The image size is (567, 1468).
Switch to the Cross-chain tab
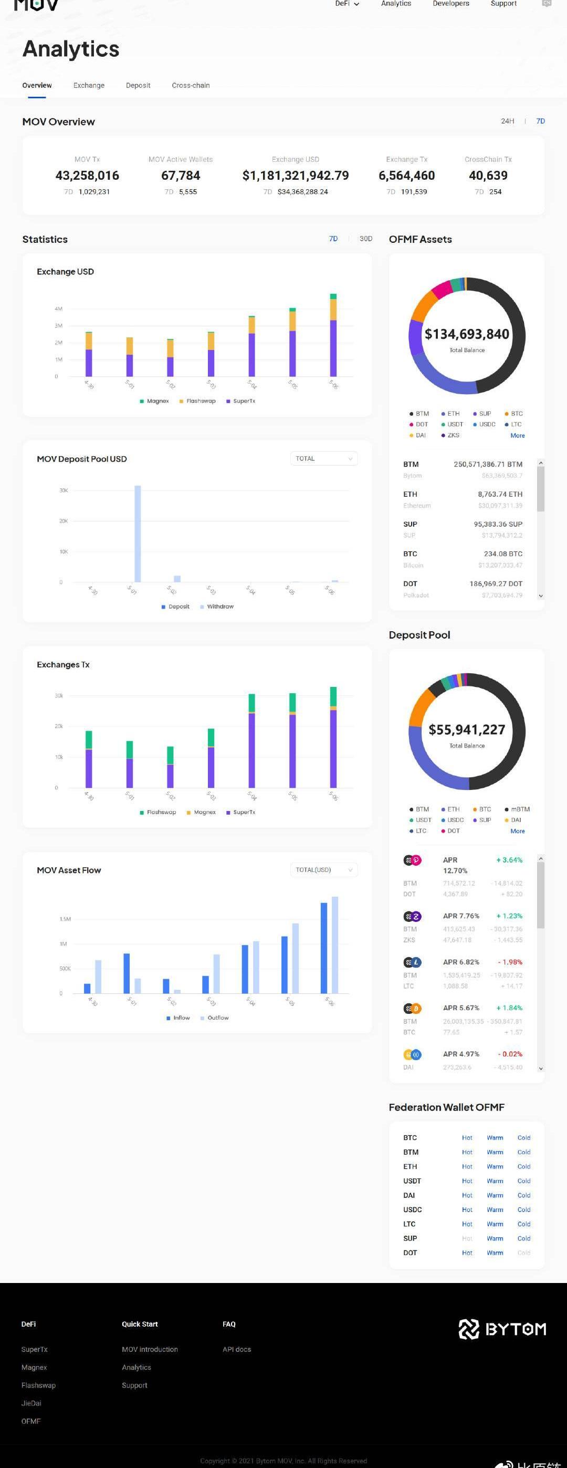click(x=191, y=86)
